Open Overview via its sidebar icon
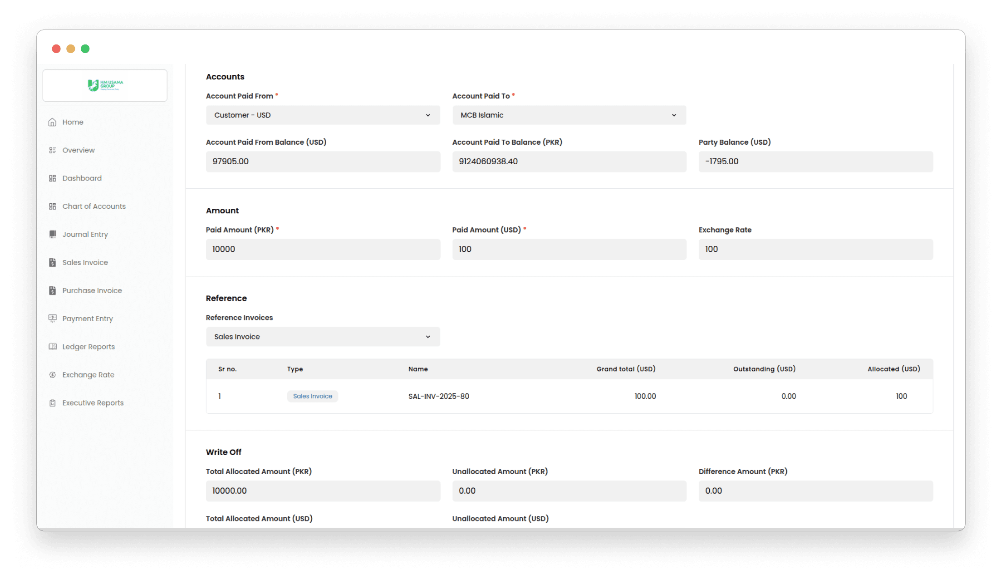Image resolution: width=1001 pixels, height=574 pixels. [52, 150]
